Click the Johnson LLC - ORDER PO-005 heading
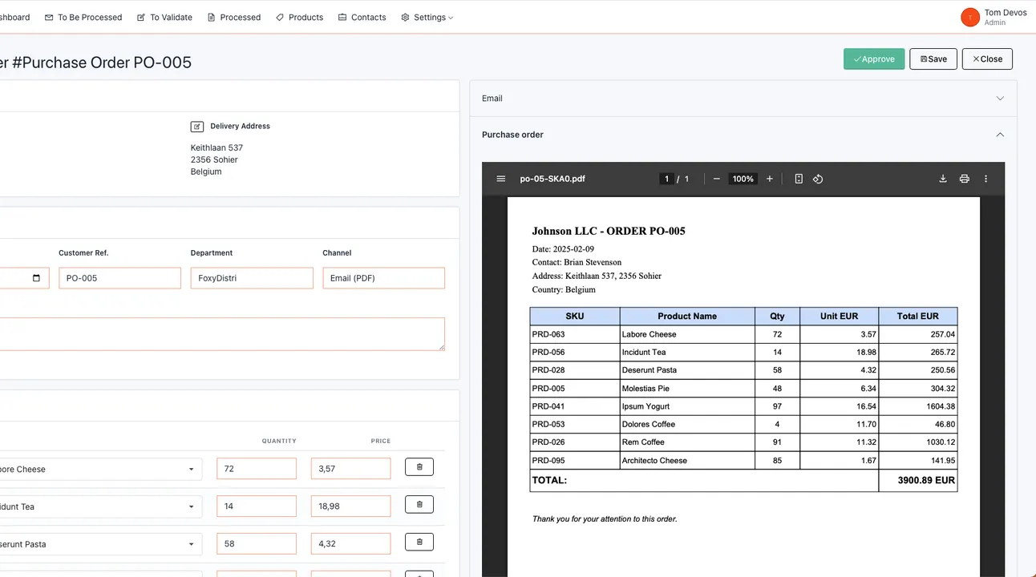The width and height of the screenshot is (1036, 577). click(609, 231)
